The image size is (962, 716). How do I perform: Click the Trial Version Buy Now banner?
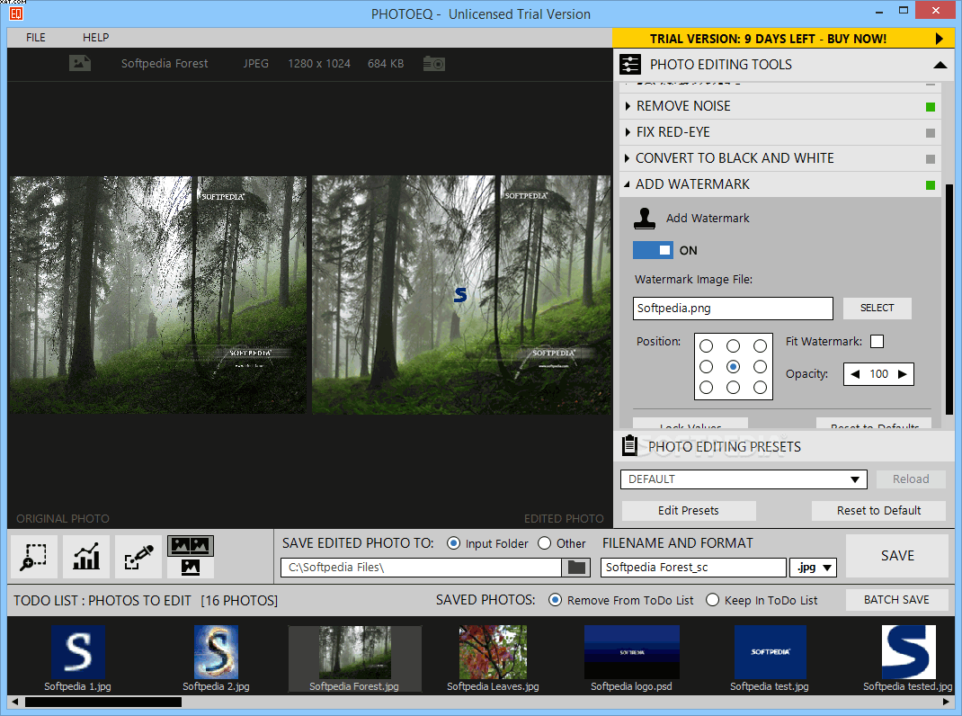783,38
